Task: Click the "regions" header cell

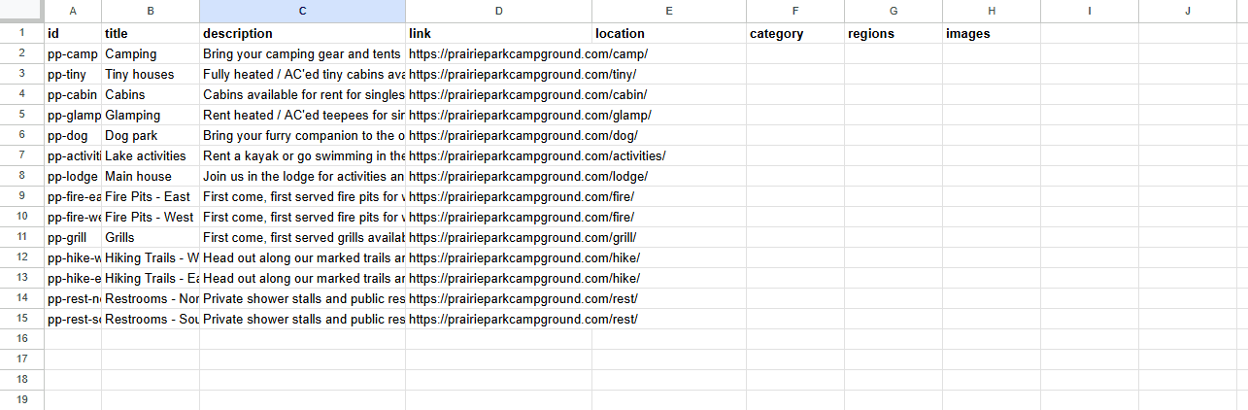Action: coord(893,34)
